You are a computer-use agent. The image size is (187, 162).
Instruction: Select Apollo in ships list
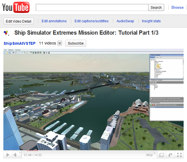[x=156, y=63]
